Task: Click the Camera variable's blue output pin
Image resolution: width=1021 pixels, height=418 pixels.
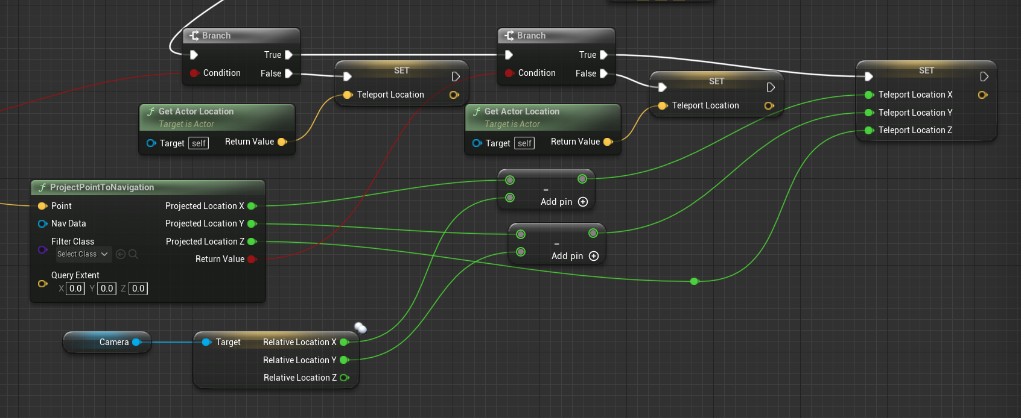Action: (137, 342)
